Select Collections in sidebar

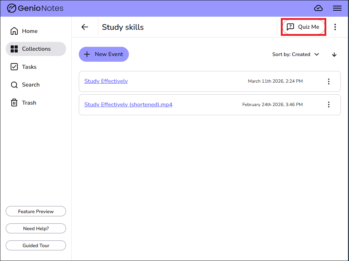point(36,49)
